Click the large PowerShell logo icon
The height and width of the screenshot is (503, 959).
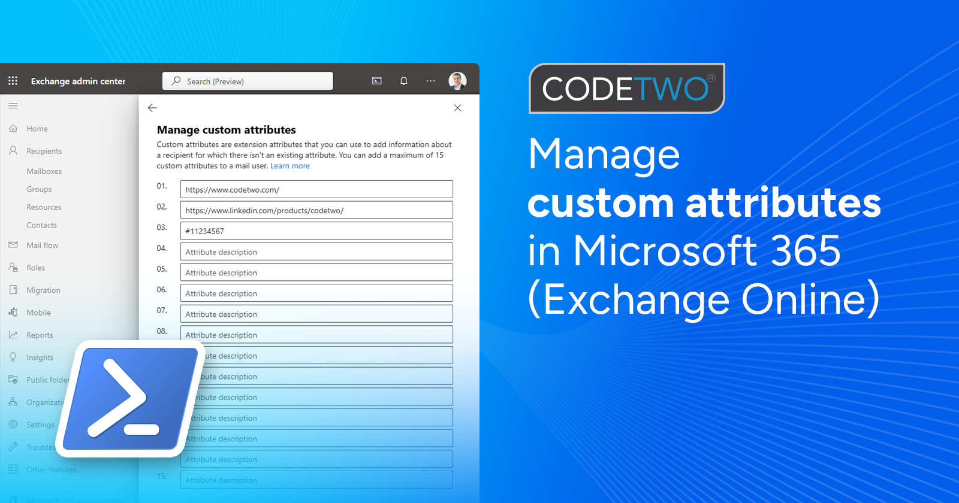click(132, 398)
